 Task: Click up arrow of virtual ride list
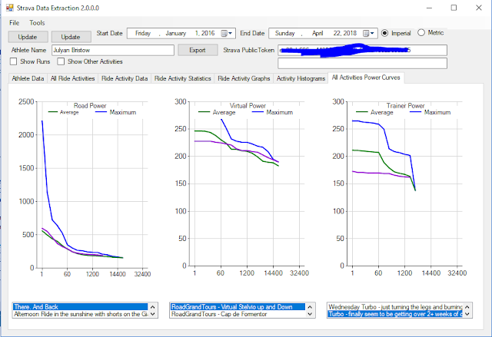310,307
